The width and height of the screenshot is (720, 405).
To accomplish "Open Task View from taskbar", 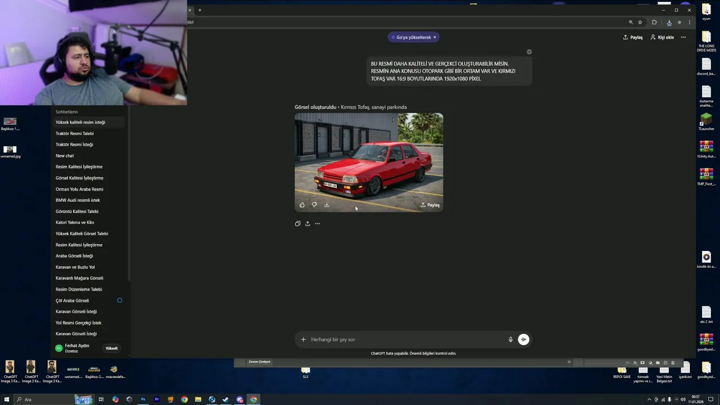I will click(x=101, y=399).
